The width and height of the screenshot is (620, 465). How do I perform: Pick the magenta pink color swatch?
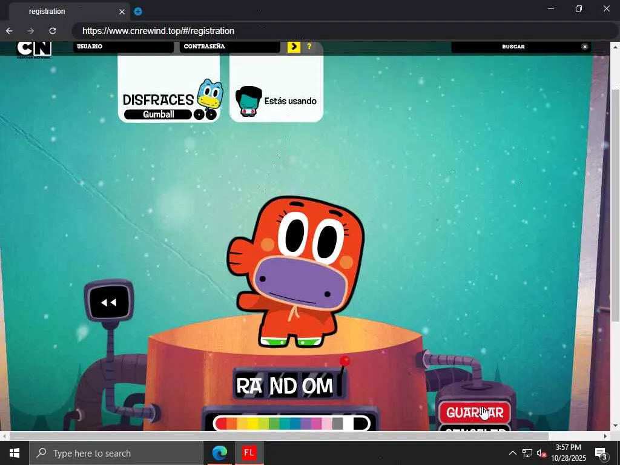[316, 423]
